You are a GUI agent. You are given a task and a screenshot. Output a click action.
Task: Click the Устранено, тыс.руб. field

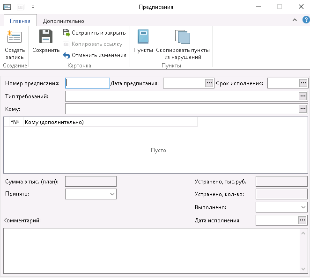[281, 182]
